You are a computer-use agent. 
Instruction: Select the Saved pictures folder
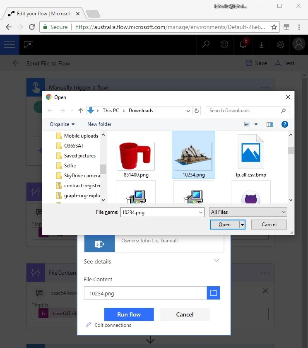(x=79, y=156)
